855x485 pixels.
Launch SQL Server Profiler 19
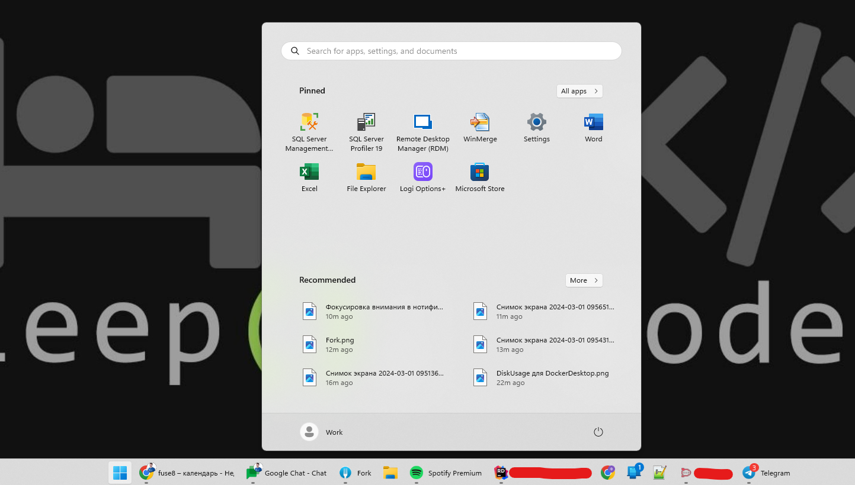point(366,131)
